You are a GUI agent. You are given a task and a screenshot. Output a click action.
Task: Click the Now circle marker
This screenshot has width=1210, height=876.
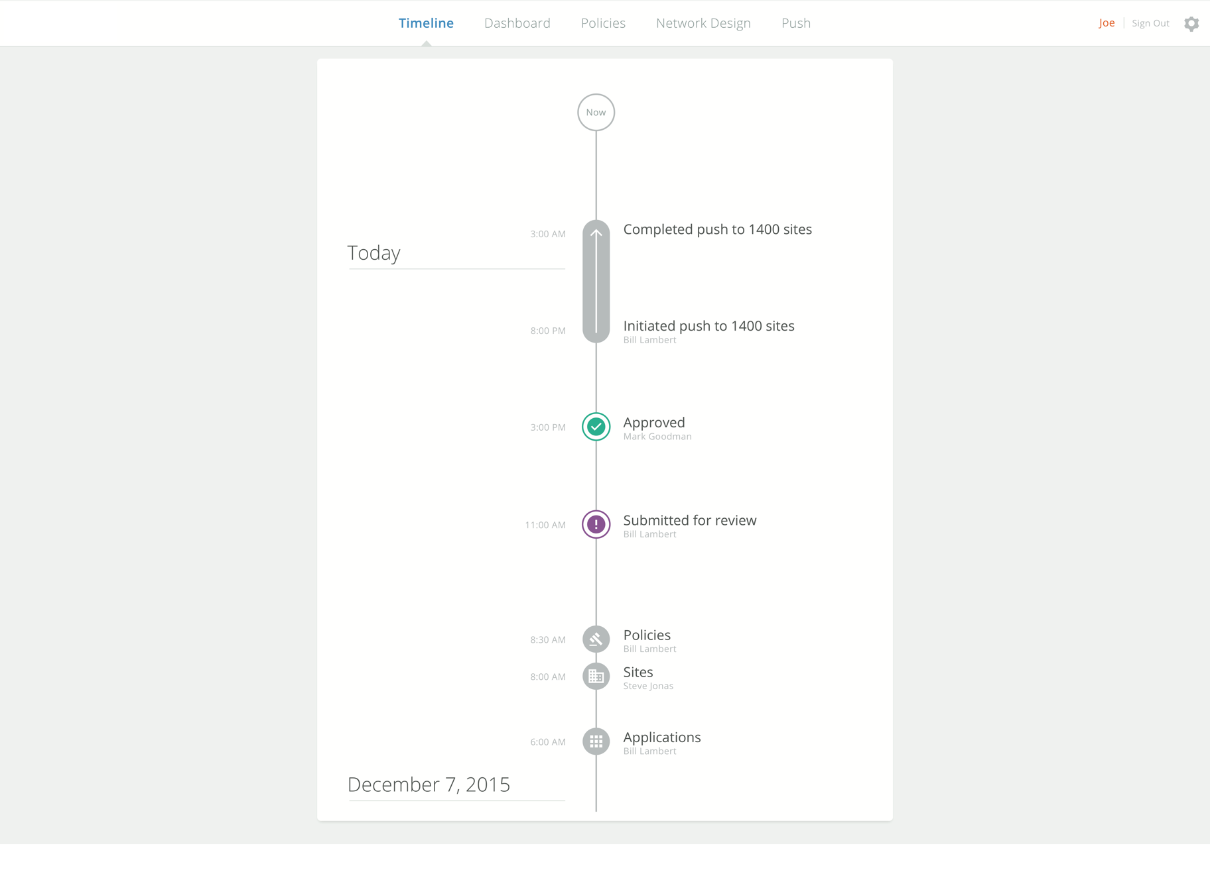596,113
